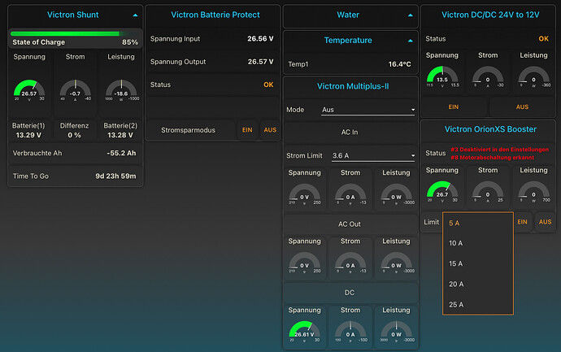Collapse the Water panel arrow
This screenshot has width=561, height=352.
[410, 15]
